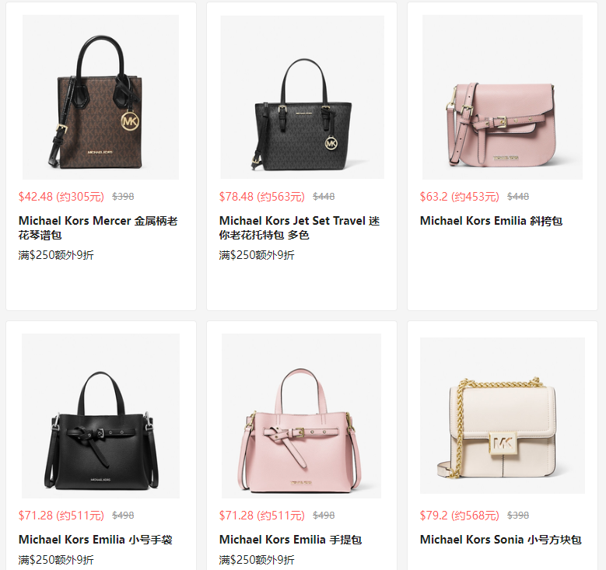Viewport: 606px width, 570px height.
Task: Open the brown Mercer signature bag image
Action: click(x=100, y=97)
